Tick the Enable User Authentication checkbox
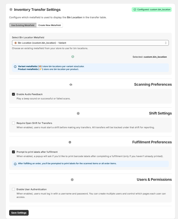The height and width of the screenshot is (219, 178). 13,189
